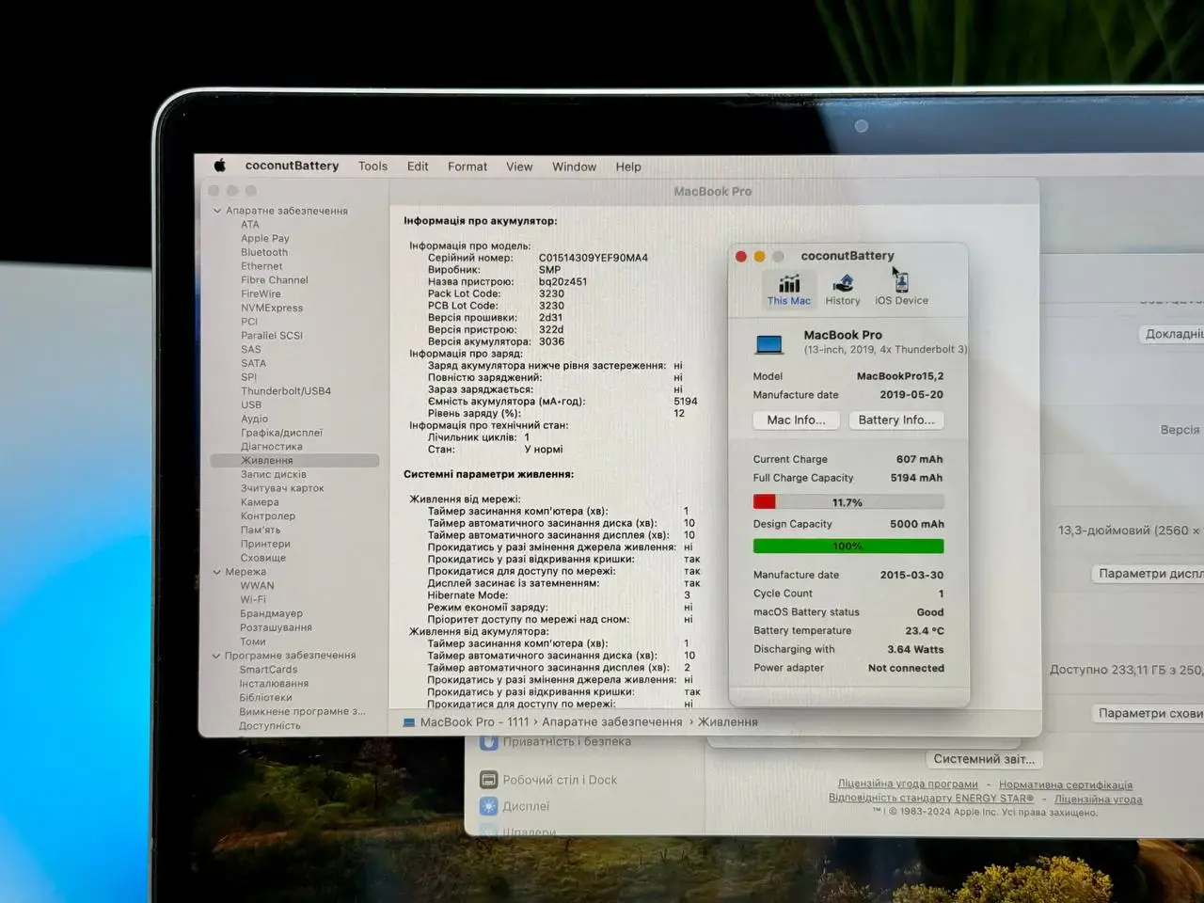This screenshot has height=903, width=1204.
Task: Select Пам'ять in the sidebar
Action: click(261, 530)
